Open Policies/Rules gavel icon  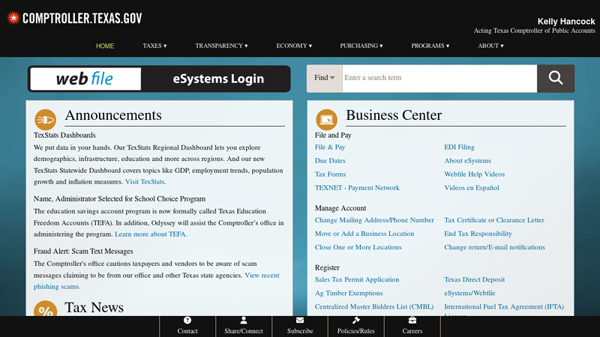pyautogui.click(x=356, y=321)
